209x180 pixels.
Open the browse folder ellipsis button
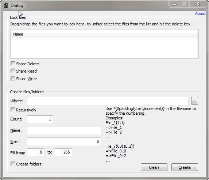click(194, 101)
